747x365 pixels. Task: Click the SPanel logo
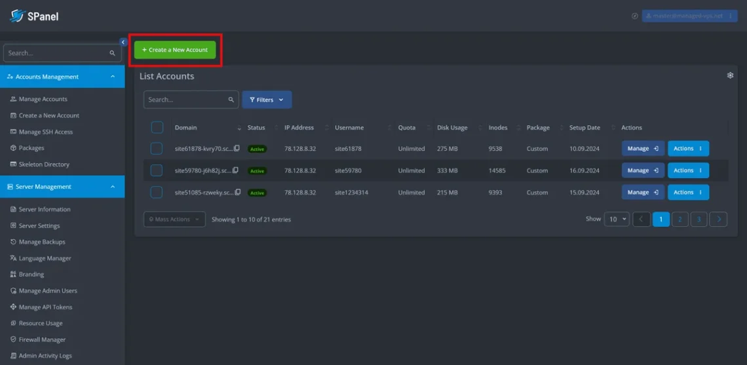(x=34, y=16)
